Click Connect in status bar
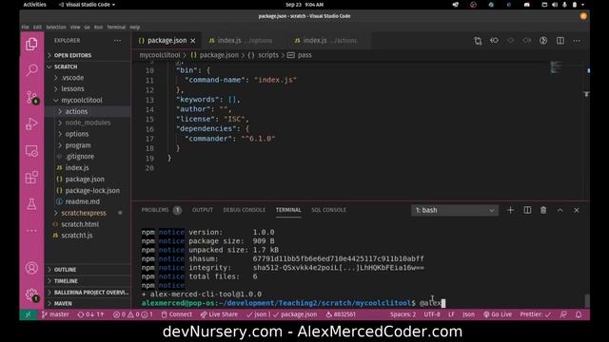Image resolution: width=609 pixels, height=342 pixels. (176, 314)
